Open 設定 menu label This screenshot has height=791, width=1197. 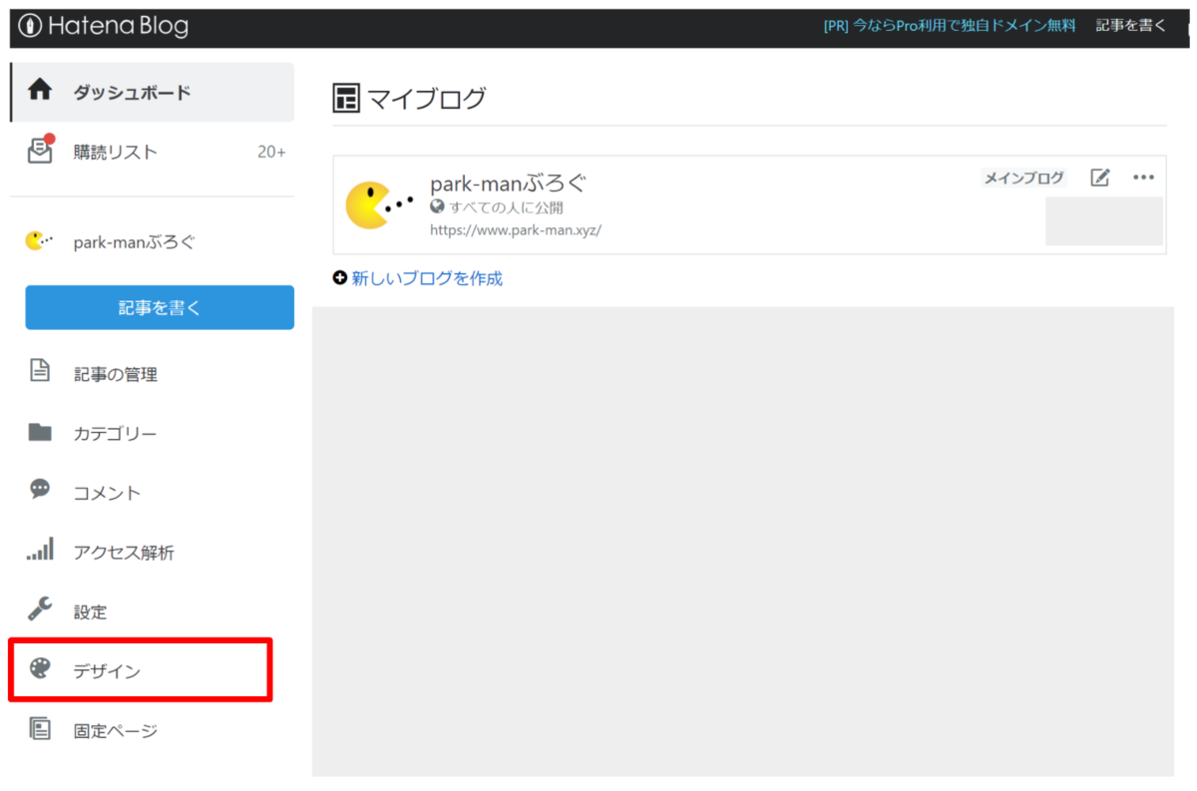pos(90,612)
